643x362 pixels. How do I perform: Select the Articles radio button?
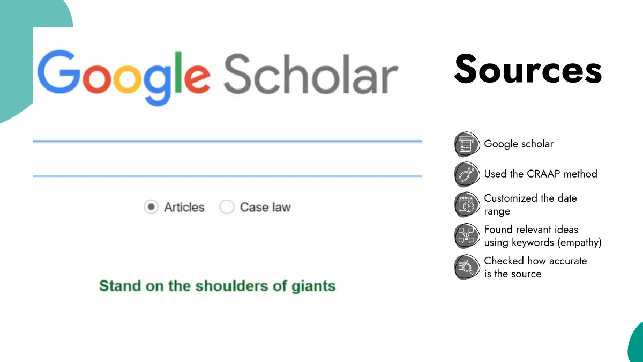pyautogui.click(x=152, y=207)
